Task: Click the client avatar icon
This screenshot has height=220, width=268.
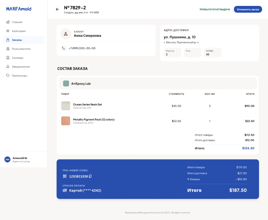Action: (66, 34)
